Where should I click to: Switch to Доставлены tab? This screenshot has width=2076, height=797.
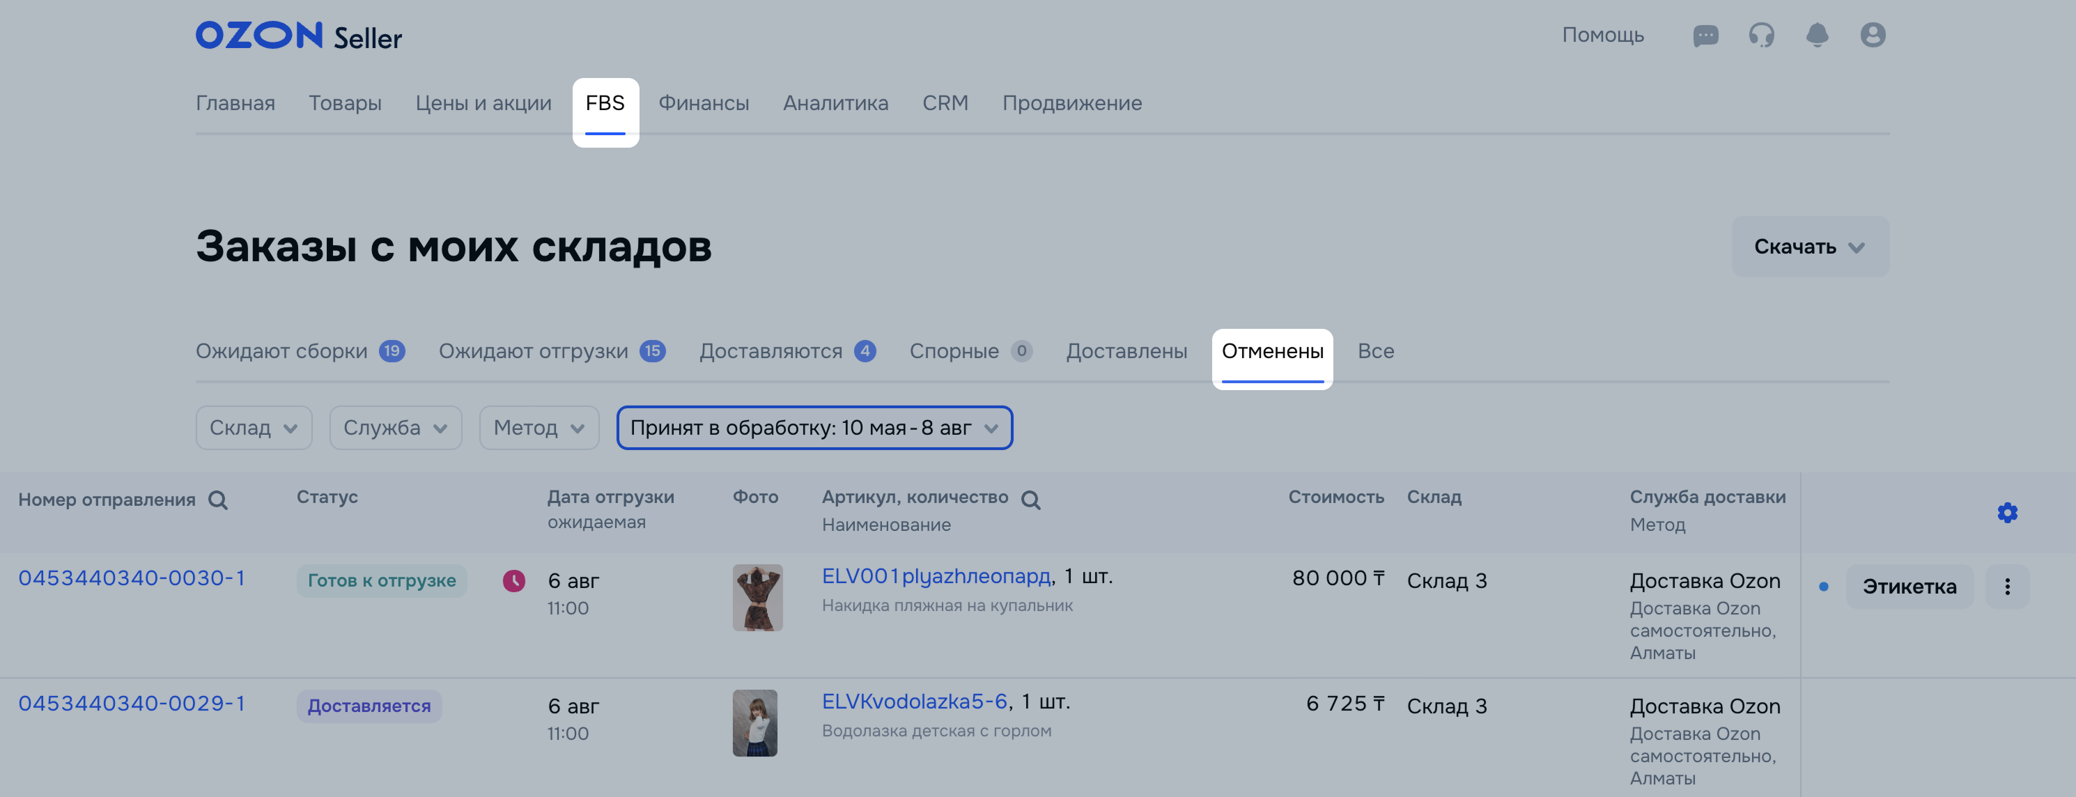click(x=1126, y=351)
